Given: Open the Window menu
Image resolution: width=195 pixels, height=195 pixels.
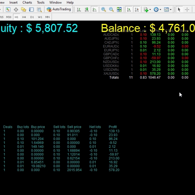Looking at the screenshot, I should click(x=55, y=2).
